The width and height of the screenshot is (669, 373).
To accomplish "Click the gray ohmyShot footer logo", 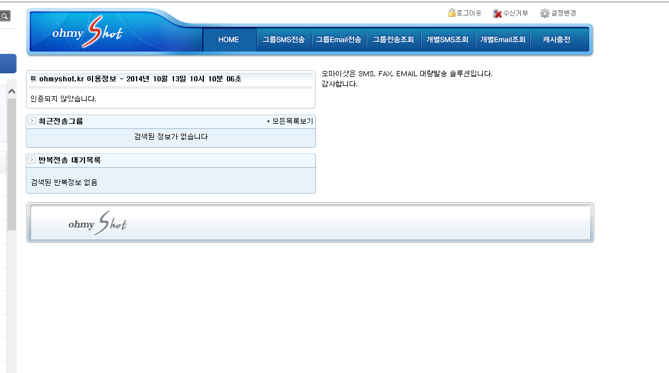I will click(97, 223).
